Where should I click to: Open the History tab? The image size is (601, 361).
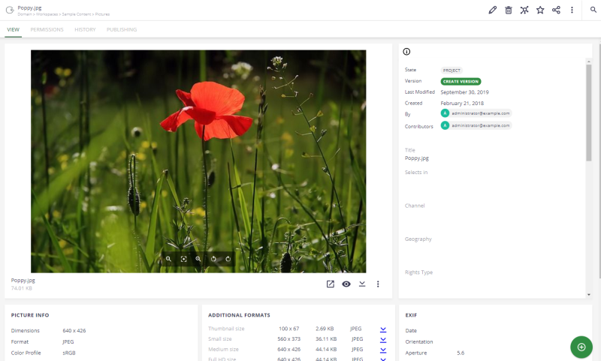coord(85,29)
